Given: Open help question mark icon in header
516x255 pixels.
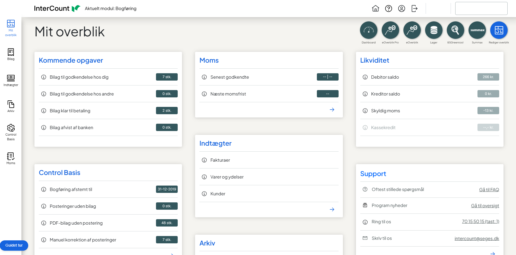Looking at the screenshot, I should coord(388,8).
